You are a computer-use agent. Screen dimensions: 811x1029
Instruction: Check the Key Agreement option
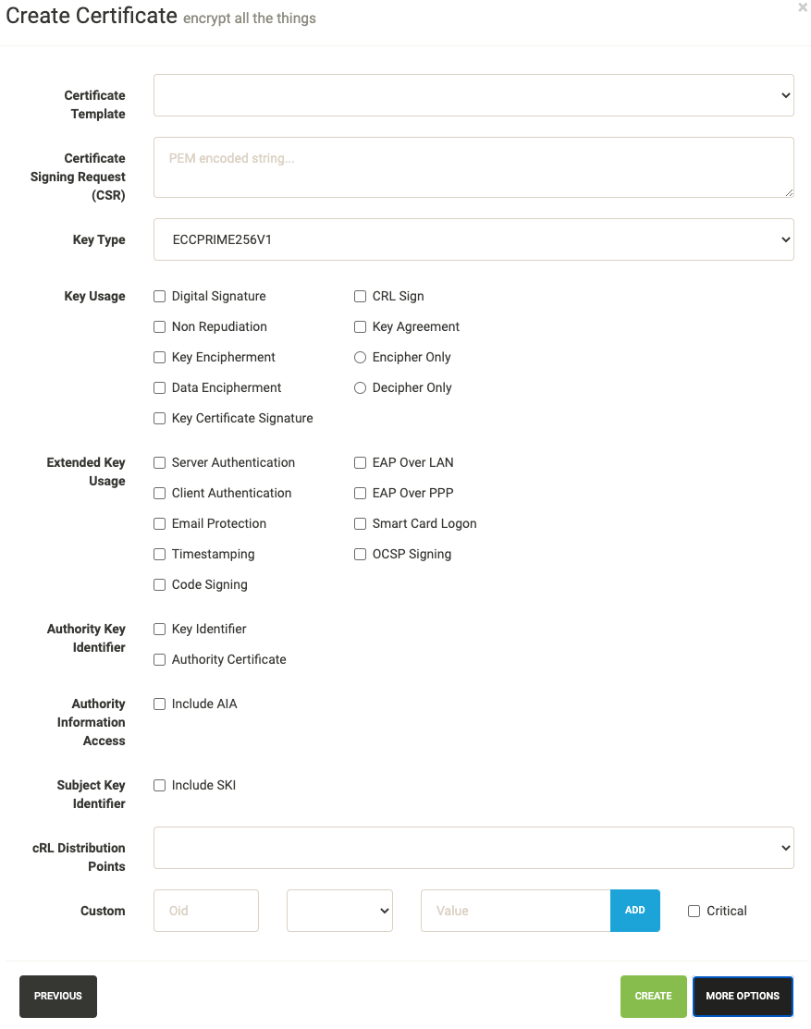pos(360,326)
